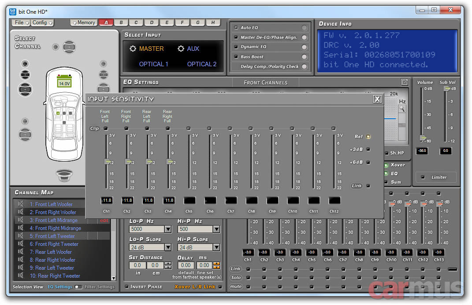Click the MASTER input gear icon
This screenshot has height=305, width=472.
(x=133, y=49)
